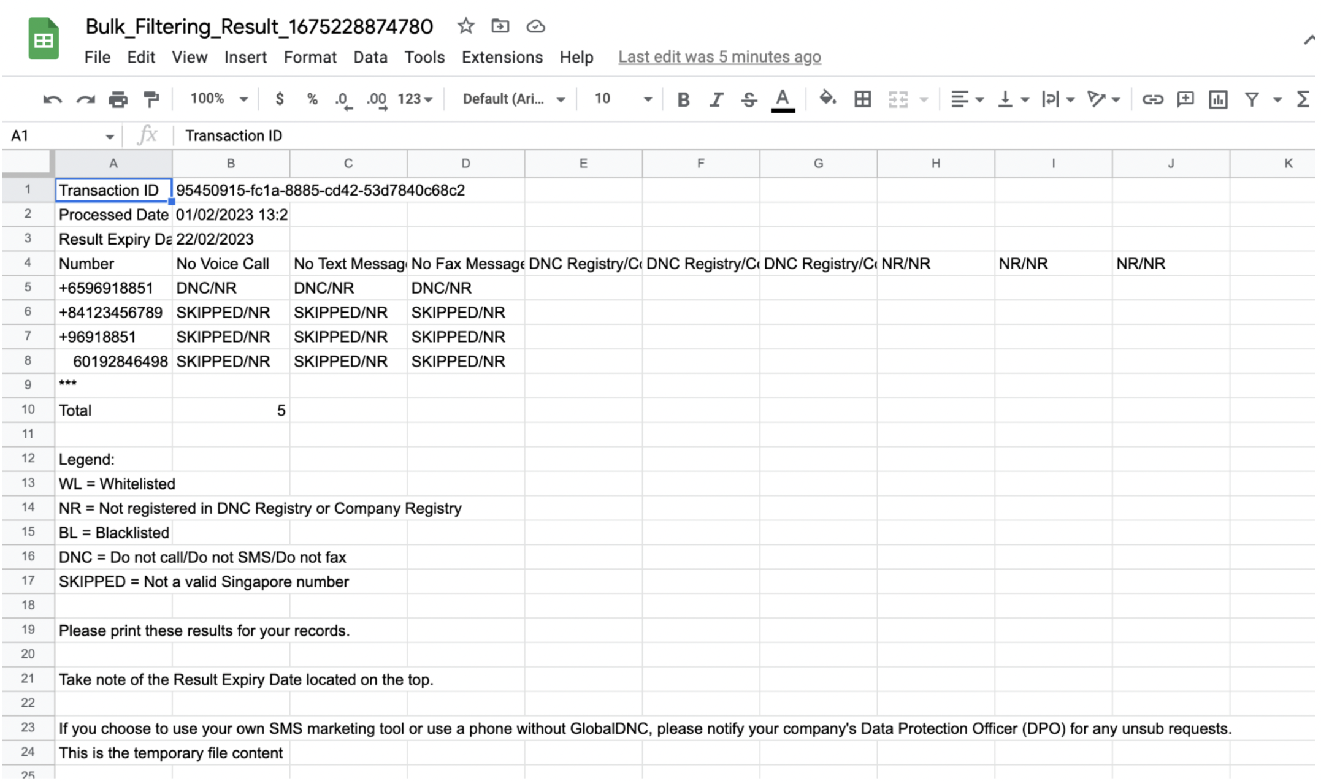Expand the Filter views arrow
This screenshot has width=1321, height=781.
click(x=1277, y=100)
